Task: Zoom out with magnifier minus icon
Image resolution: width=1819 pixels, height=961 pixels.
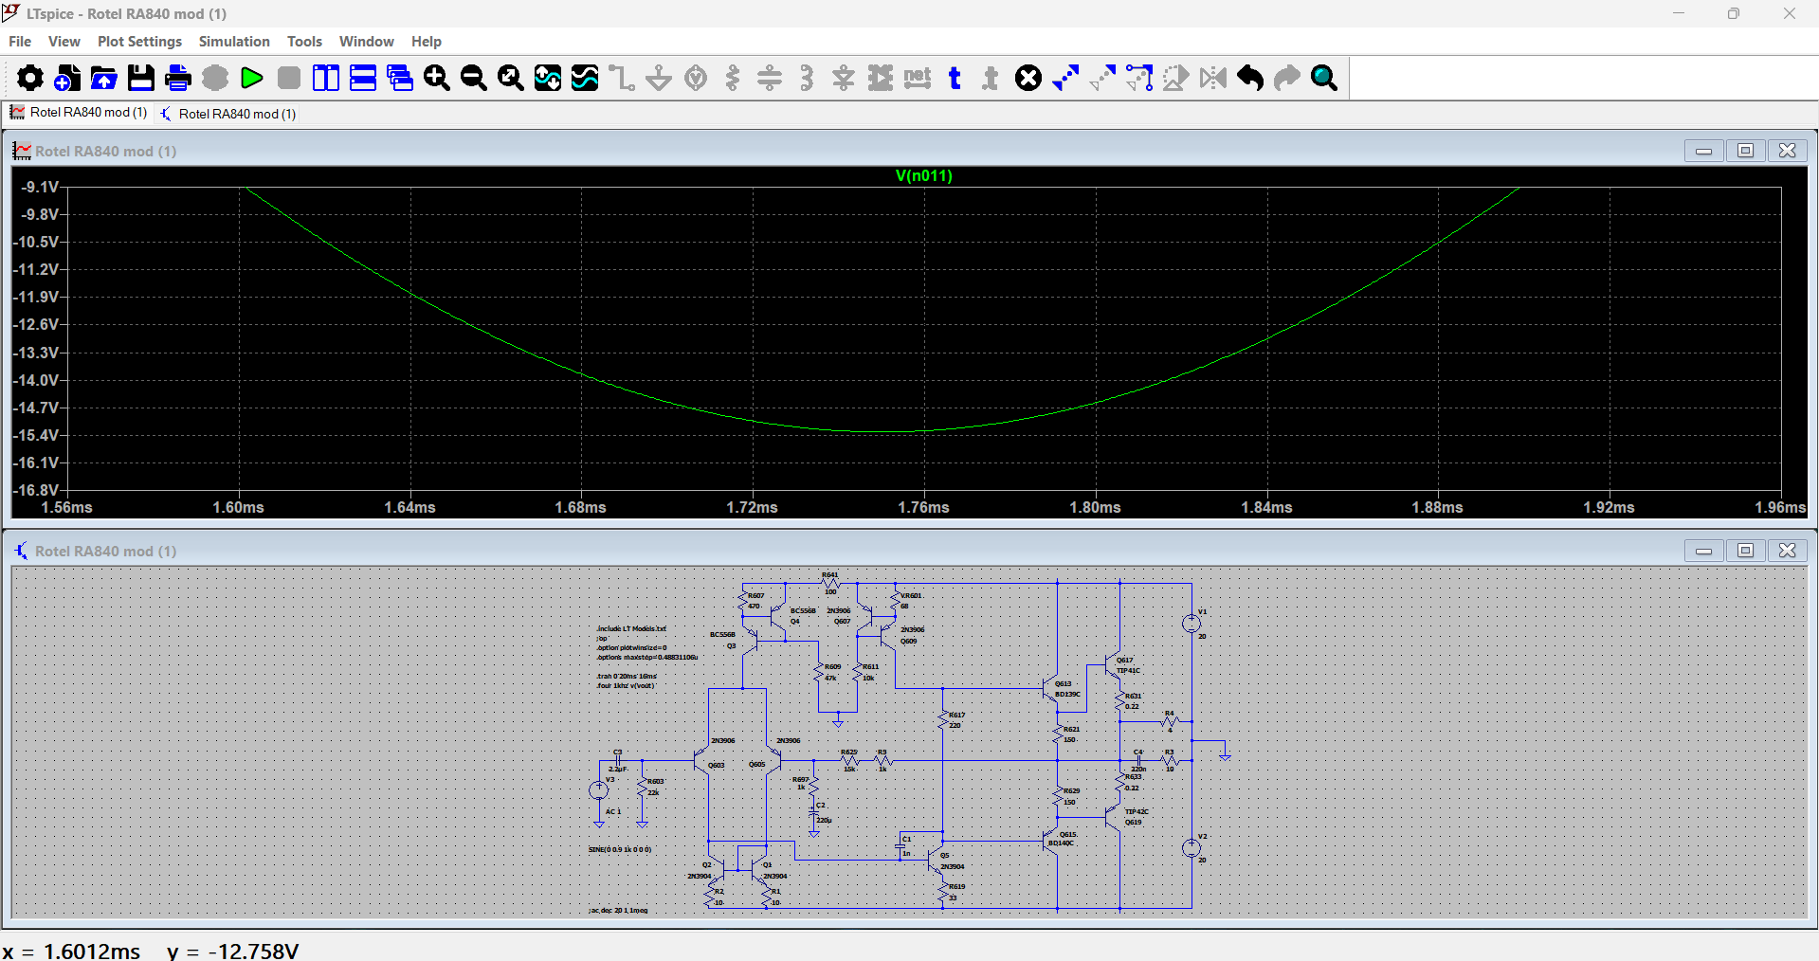Action: point(473,78)
